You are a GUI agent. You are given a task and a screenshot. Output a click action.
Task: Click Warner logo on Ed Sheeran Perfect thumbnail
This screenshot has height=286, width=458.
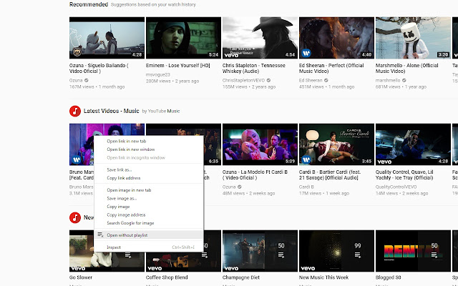point(306,54)
